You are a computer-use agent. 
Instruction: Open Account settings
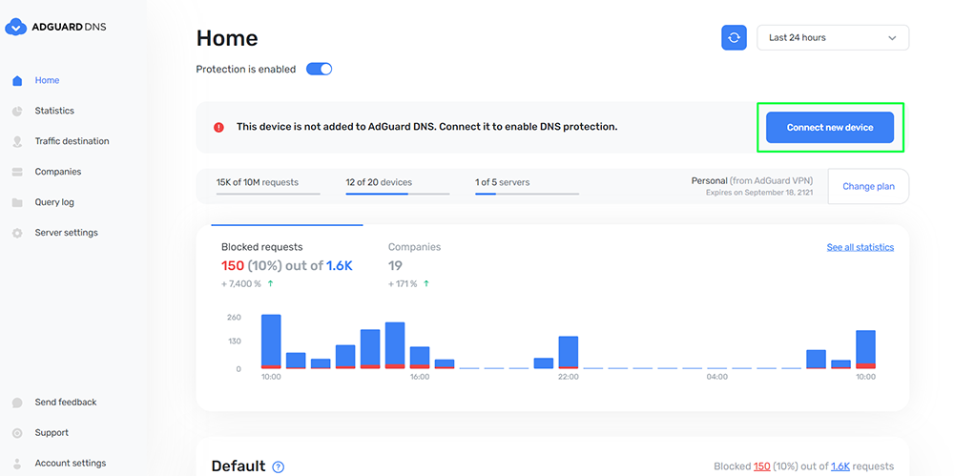tap(71, 464)
